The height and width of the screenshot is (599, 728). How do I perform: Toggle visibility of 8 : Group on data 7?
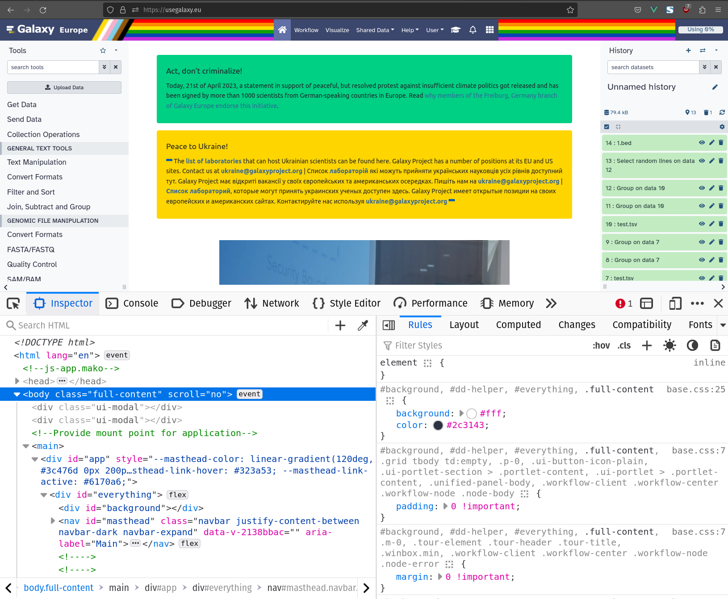(x=702, y=260)
